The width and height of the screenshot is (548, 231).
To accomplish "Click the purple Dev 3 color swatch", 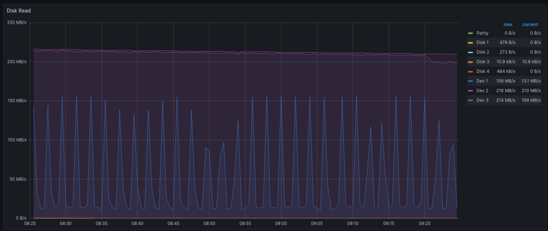I will coord(470,100).
